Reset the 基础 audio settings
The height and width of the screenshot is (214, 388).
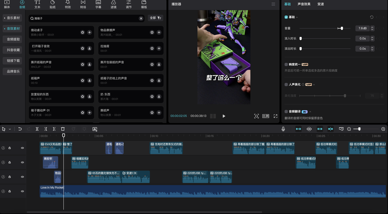click(371, 17)
